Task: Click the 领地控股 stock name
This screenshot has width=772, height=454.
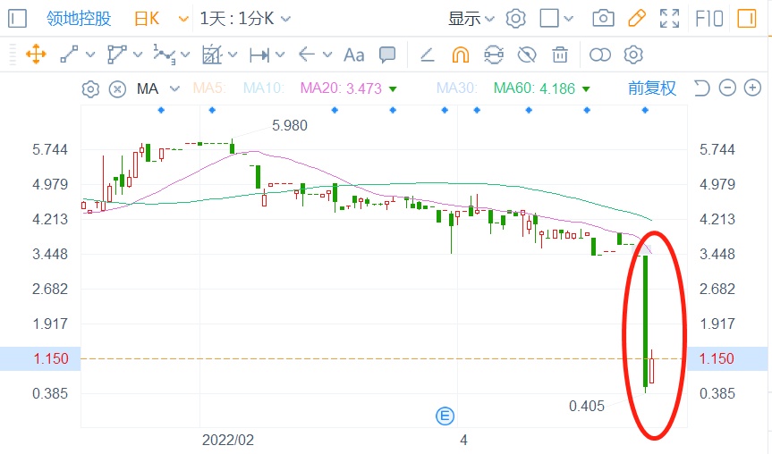Action: (x=78, y=18)
